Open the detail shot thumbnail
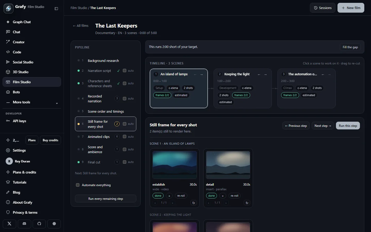Viewport: 371px width, 232px height. [228, 165]
